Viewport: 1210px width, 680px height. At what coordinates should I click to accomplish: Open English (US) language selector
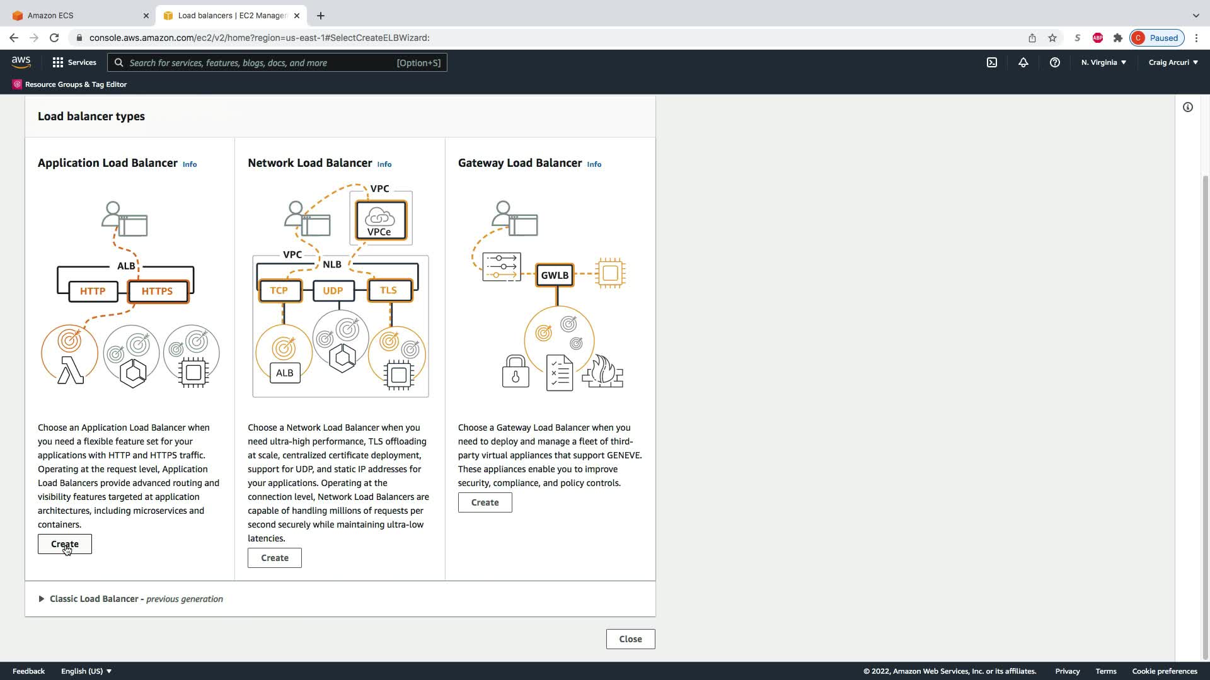pyautogui.click(x=86, y=671)
